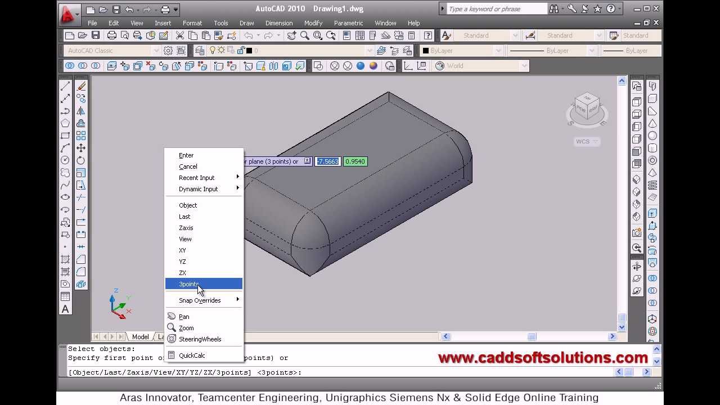Screen dimensions: 720x405
Task: Expand the Recent Input submenu
Action: tap(204, 178)
